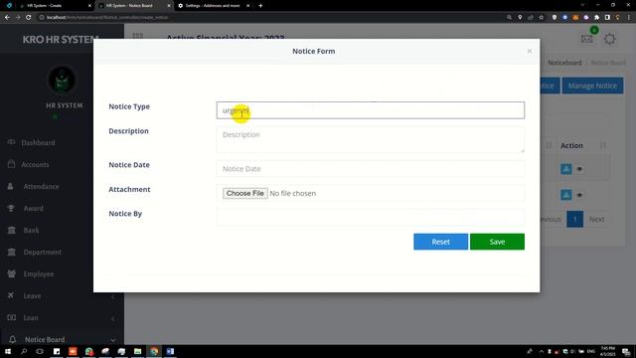This screenshot has height=358, width=636.
Task: Focus the Description text area
Action: tap(371, 139)
